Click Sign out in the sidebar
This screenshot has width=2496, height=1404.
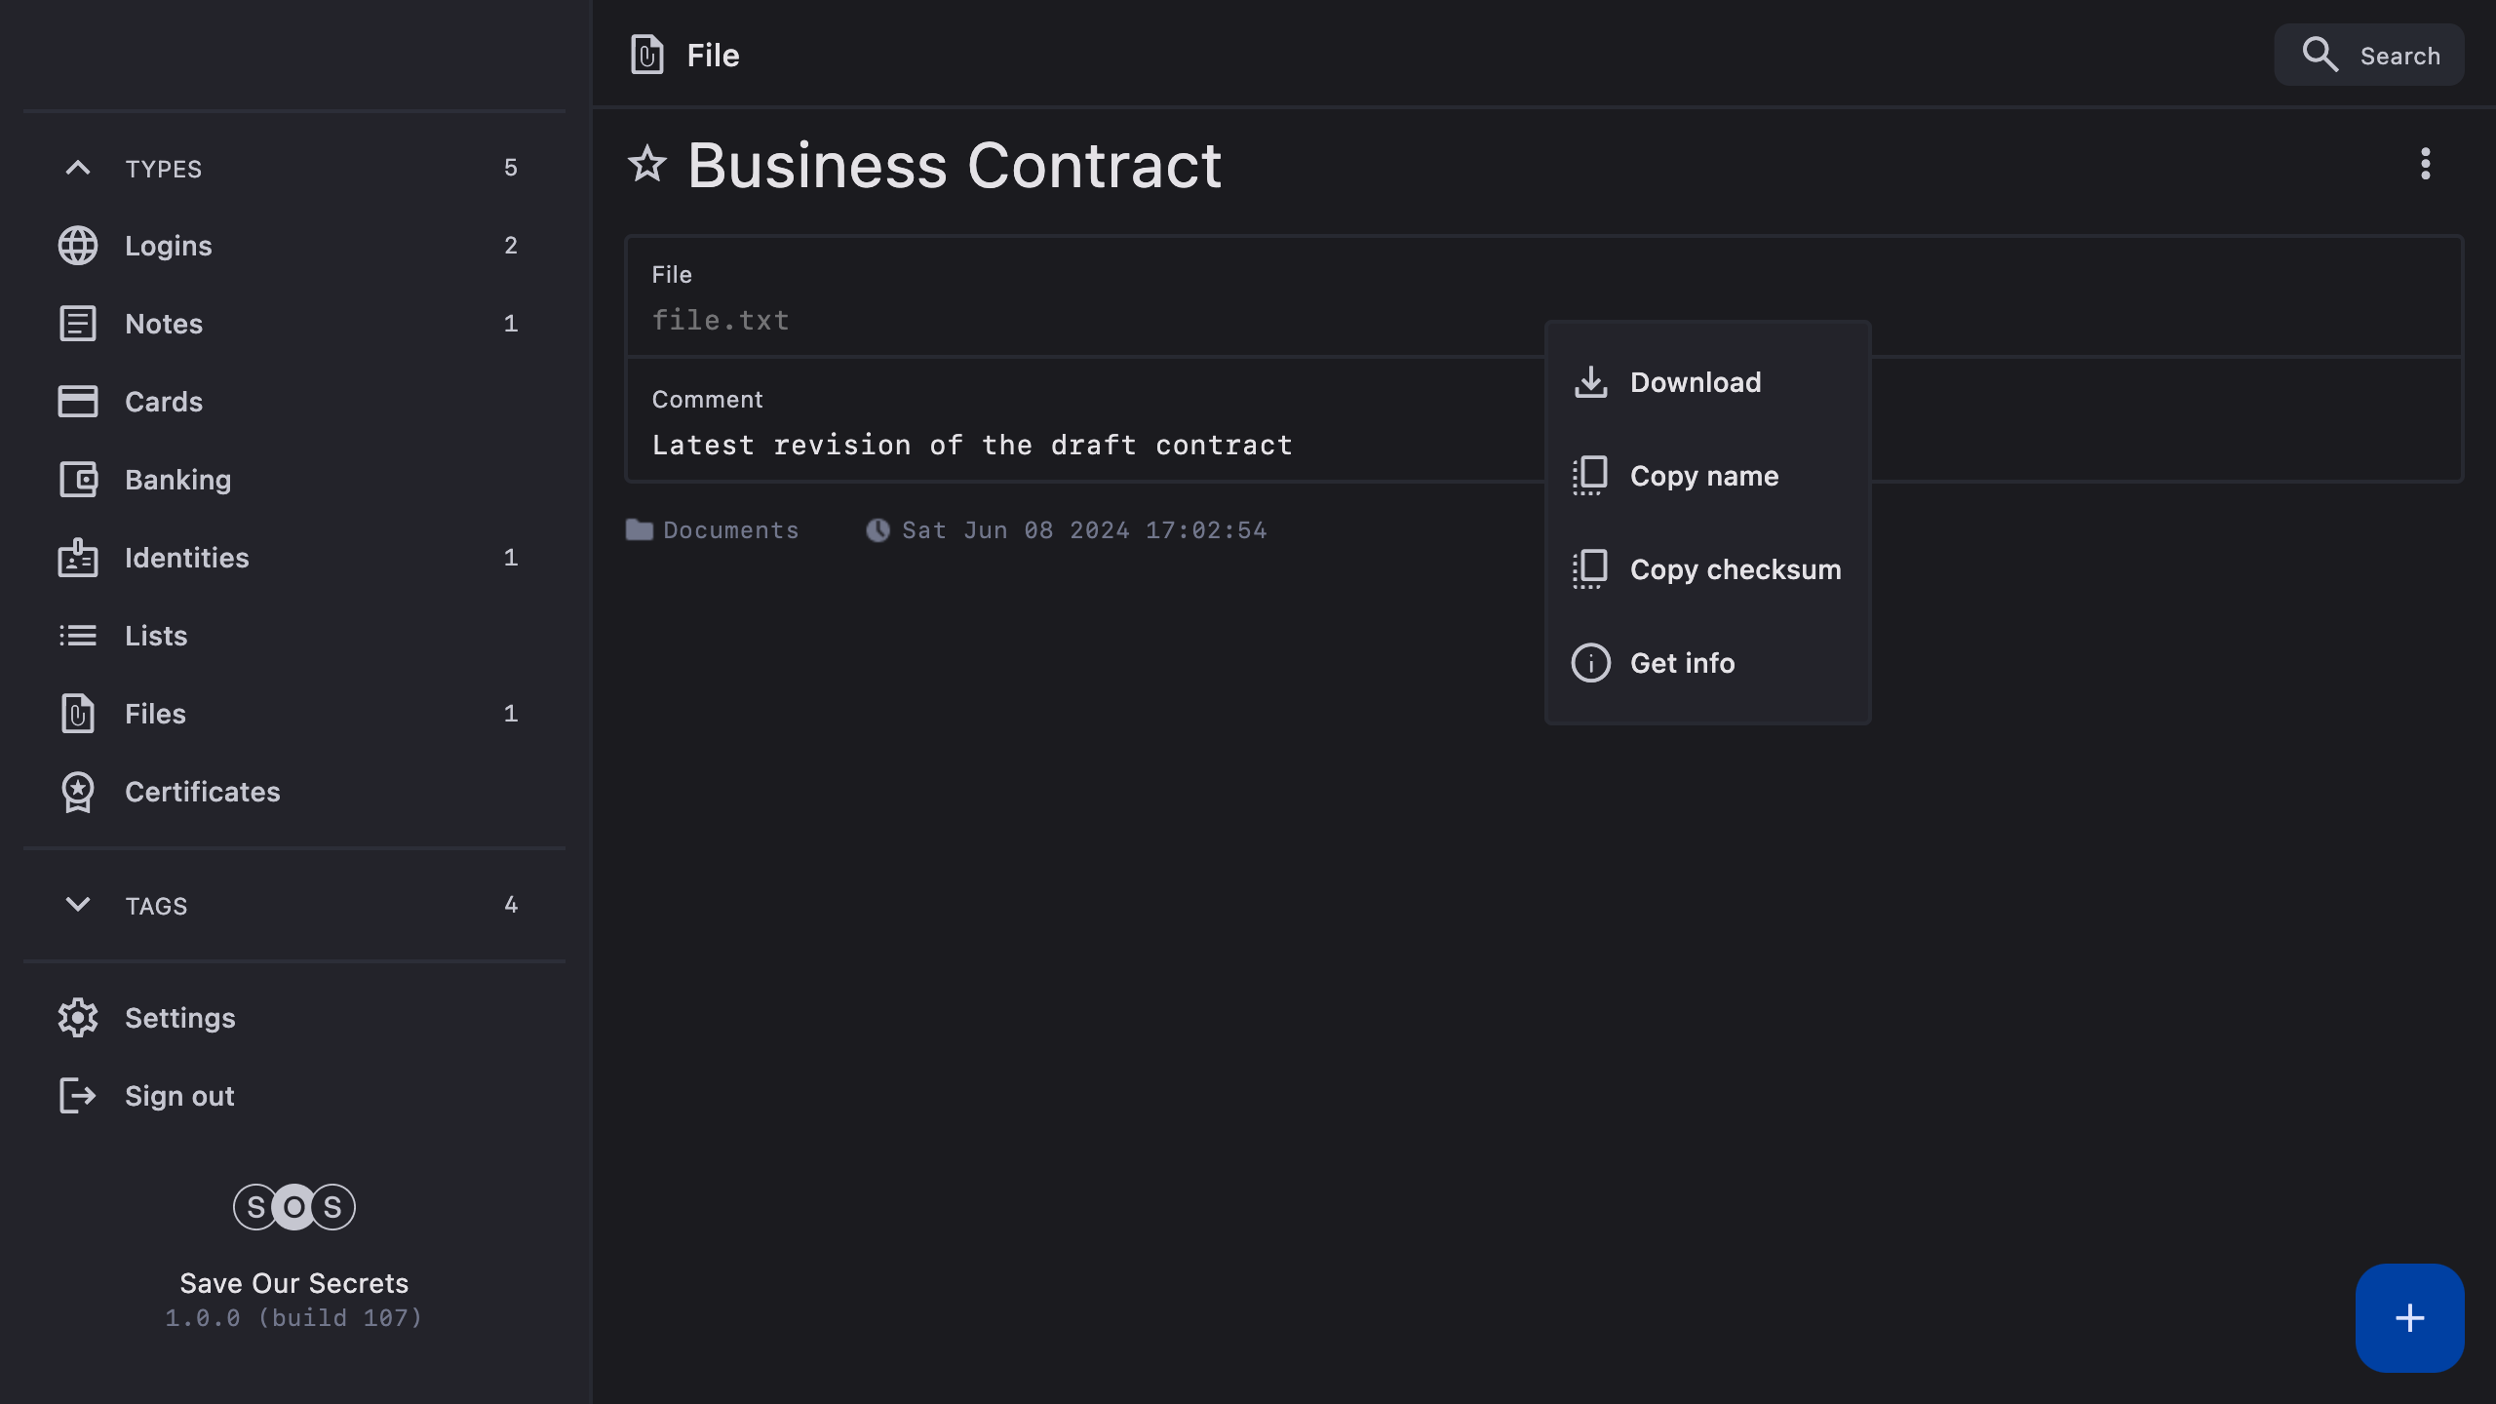(179, 1096)
